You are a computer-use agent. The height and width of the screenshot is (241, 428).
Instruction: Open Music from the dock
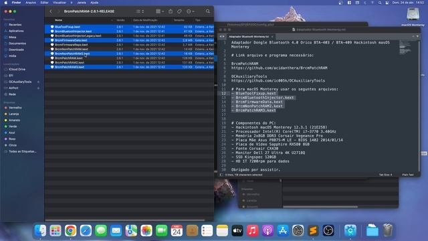(x=253, y=230)
